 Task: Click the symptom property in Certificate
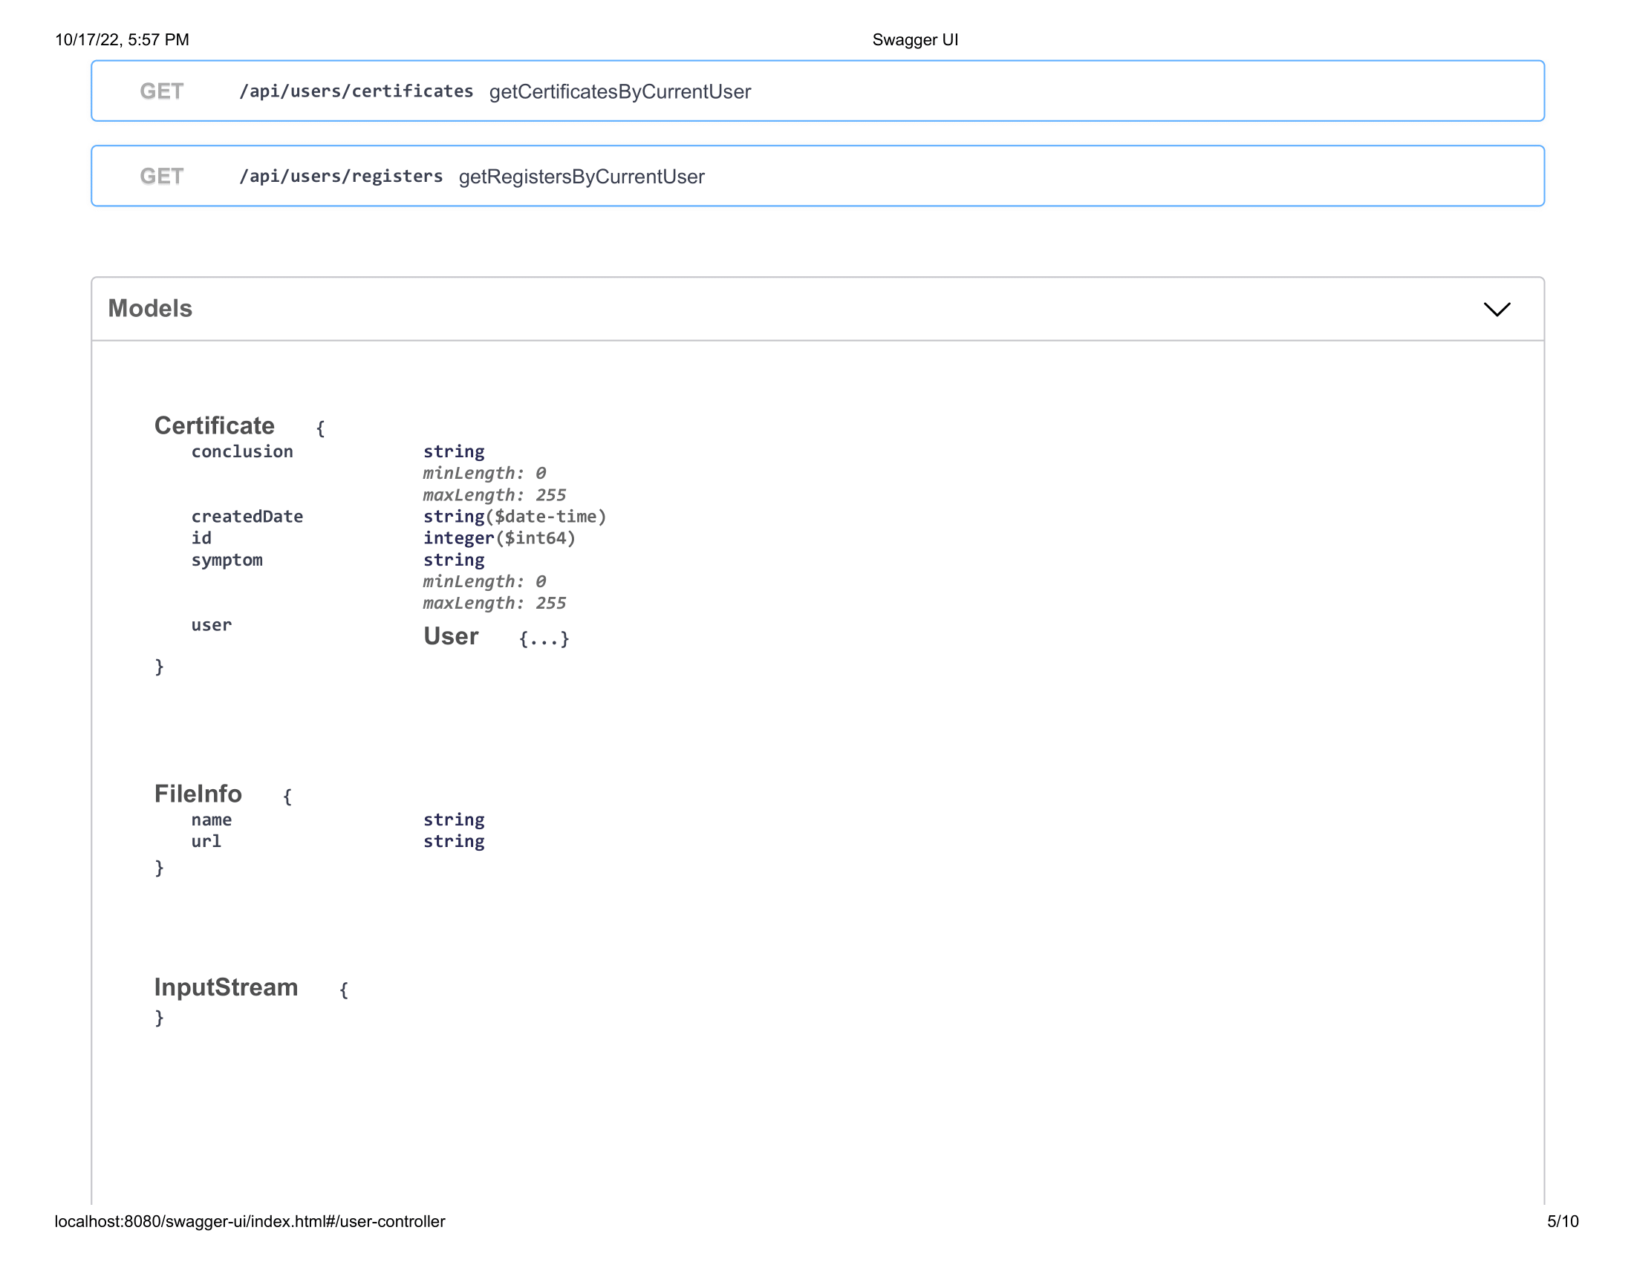coord(227,559)
